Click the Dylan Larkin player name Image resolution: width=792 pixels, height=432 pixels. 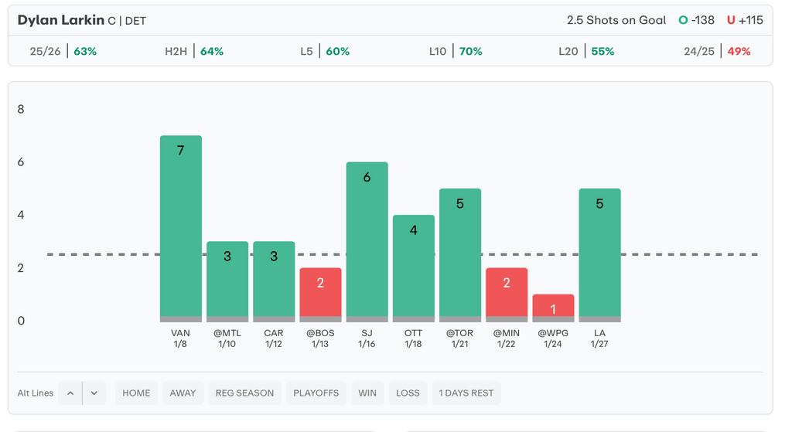[60, 20]
